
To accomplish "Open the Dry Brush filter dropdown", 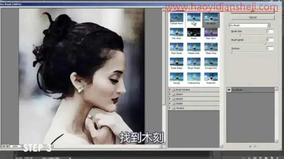I will pos(250,25).
